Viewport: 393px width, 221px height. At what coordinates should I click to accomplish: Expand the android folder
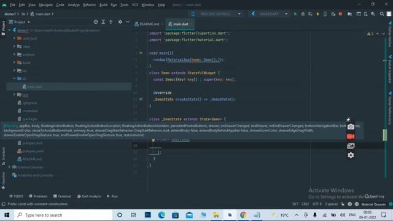[14, 55]
